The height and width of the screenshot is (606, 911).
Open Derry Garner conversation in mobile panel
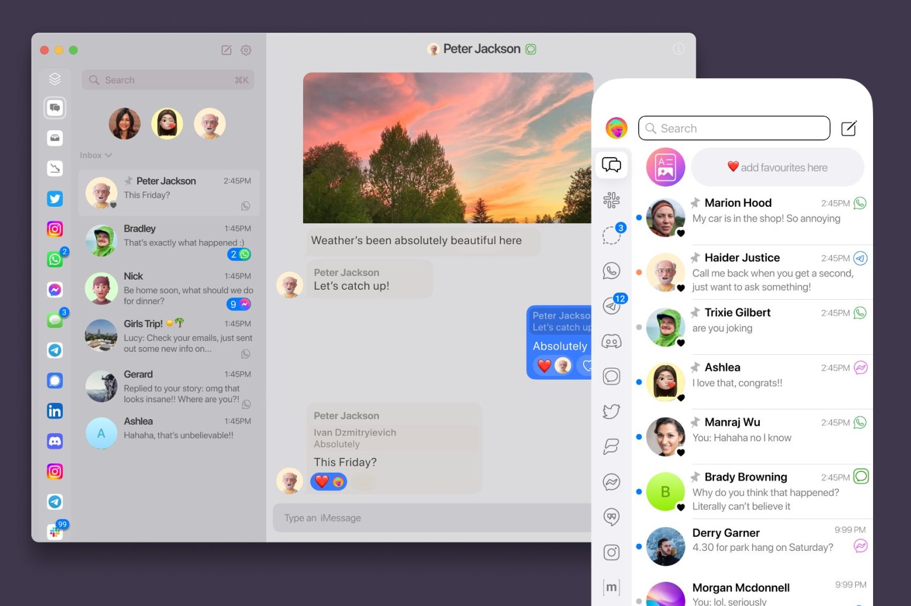[751, 546]
